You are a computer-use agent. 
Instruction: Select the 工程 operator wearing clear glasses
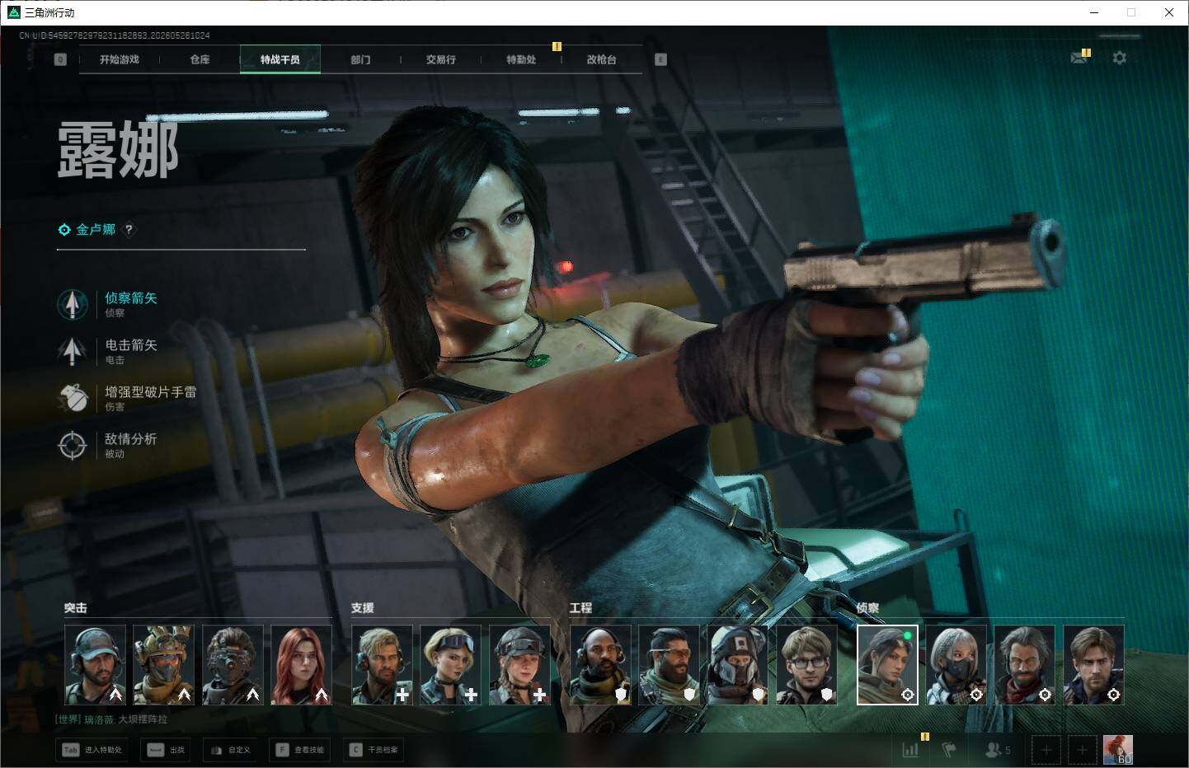coord(806,665)
